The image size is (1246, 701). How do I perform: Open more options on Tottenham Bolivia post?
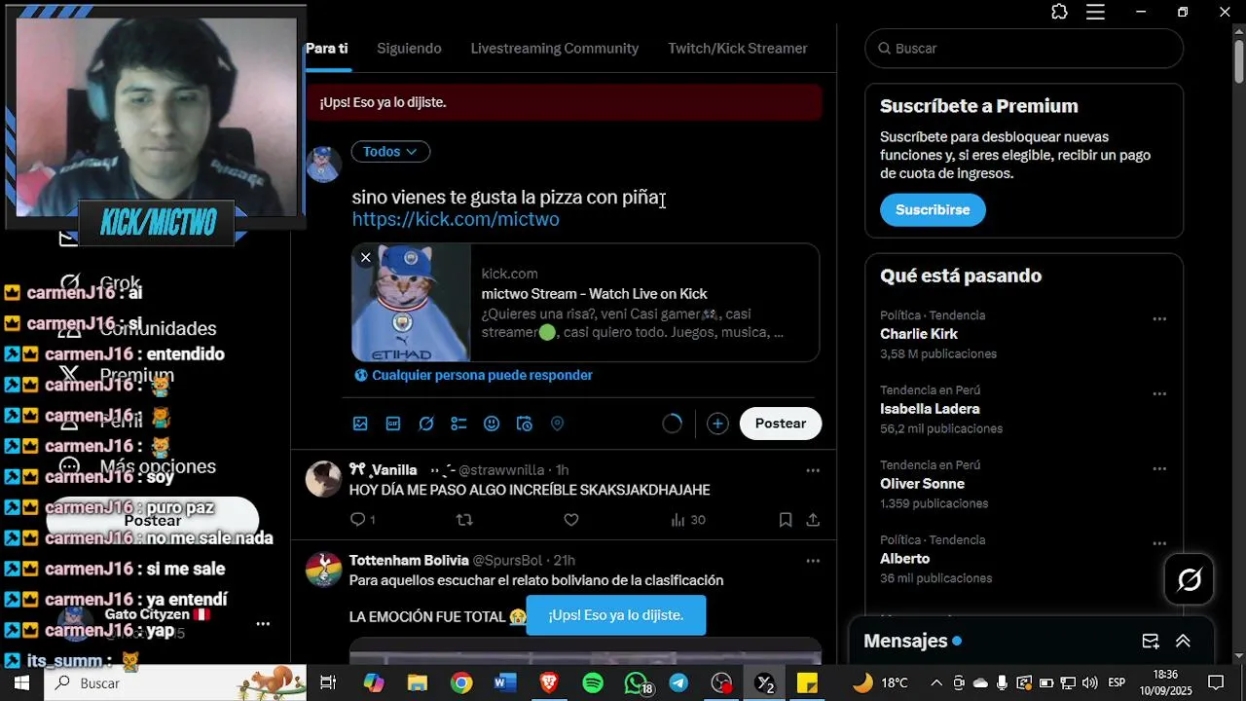click(x=813, y=561)
